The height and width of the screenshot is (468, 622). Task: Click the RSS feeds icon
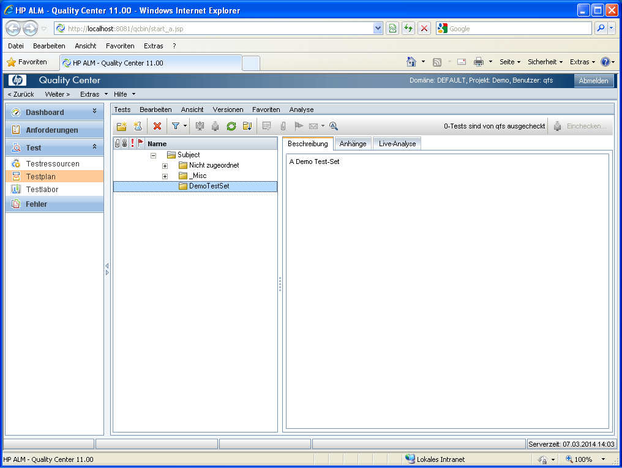pyautogui.click(x=437, y=62)
